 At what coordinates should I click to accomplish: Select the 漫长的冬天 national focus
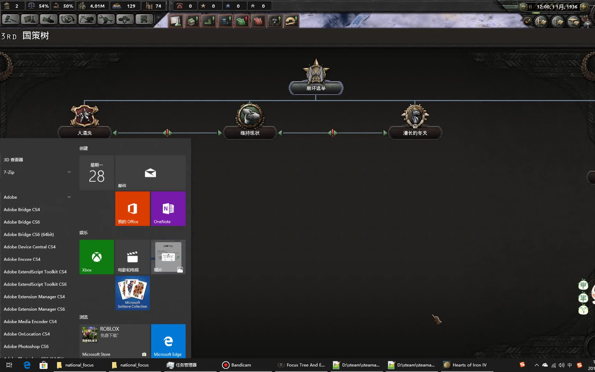pyautogui.click(x=415, y=133)
